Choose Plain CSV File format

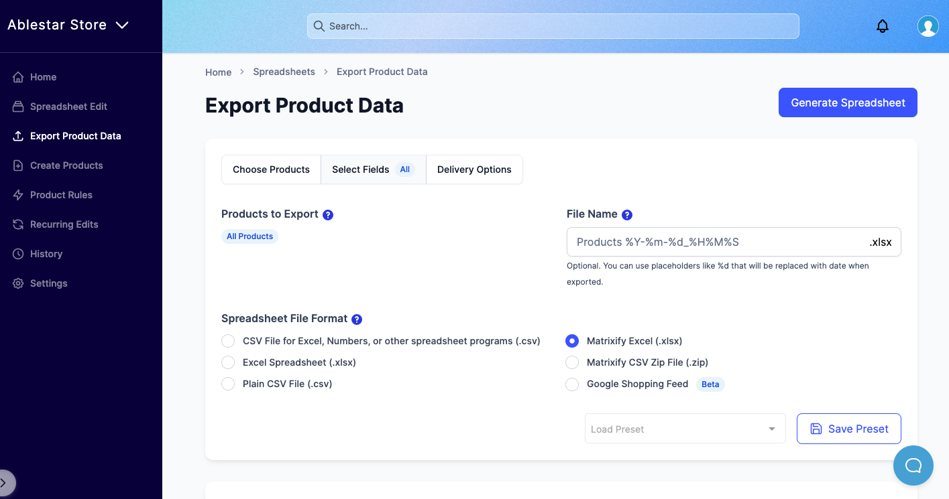228,384
